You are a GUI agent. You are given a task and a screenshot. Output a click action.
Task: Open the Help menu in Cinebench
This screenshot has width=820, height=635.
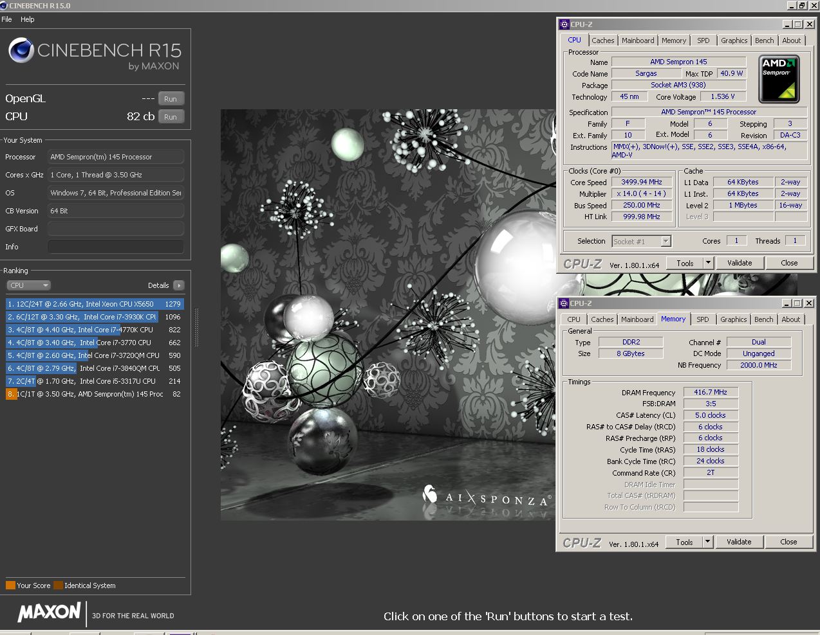coord(28,19)
